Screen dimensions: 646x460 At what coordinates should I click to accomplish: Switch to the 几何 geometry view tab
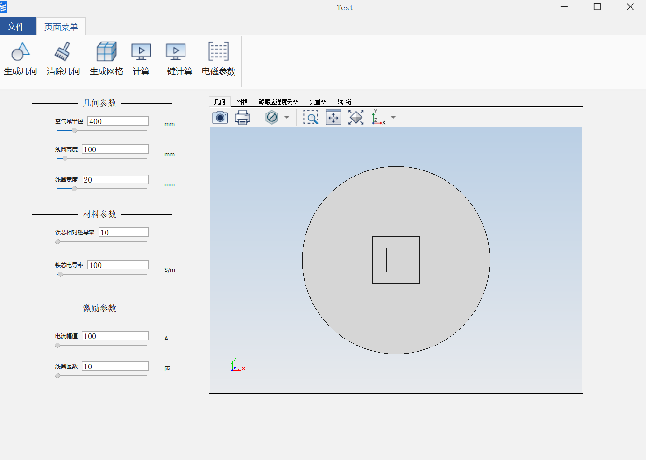click(220, 101)
